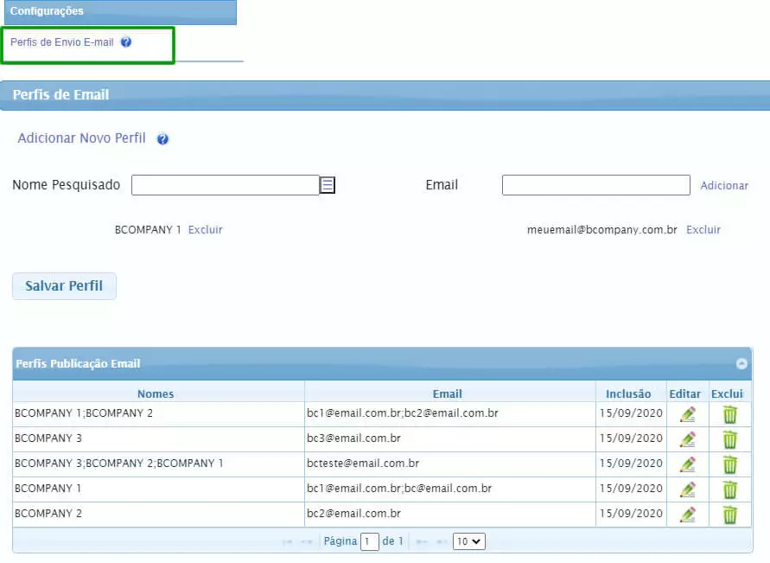770x563 pixels.
Task: Edit the BCOMPANY 3 bc3@email.com.br profile
Action: [688, 439]
